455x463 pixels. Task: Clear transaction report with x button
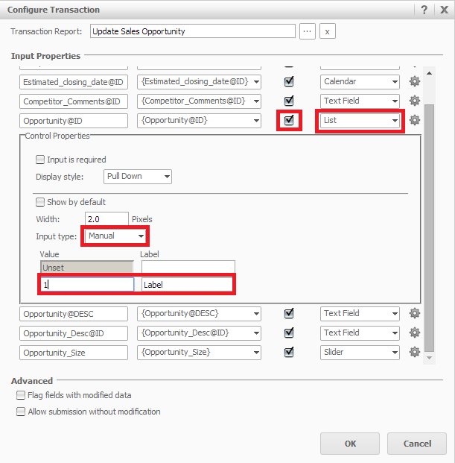tap(328, 31)
